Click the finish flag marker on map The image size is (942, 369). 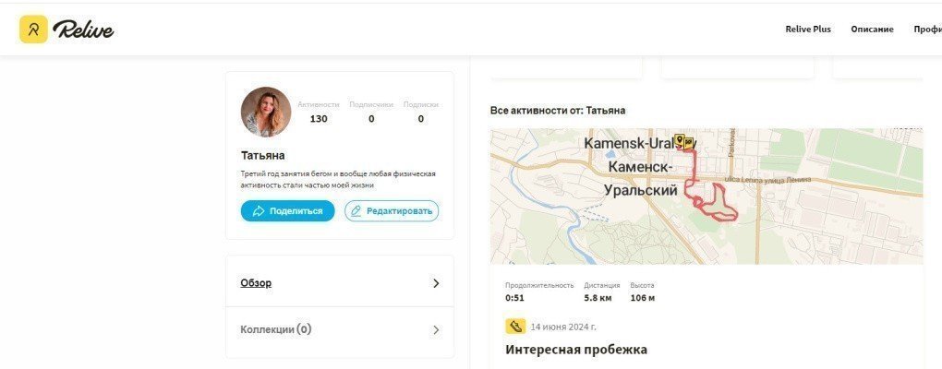pyautogui.click(x=689, y=142)
